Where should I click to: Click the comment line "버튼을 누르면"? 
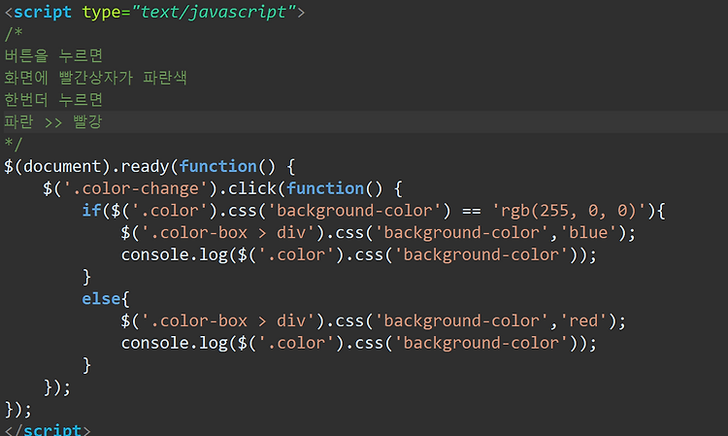pos(53,55)
